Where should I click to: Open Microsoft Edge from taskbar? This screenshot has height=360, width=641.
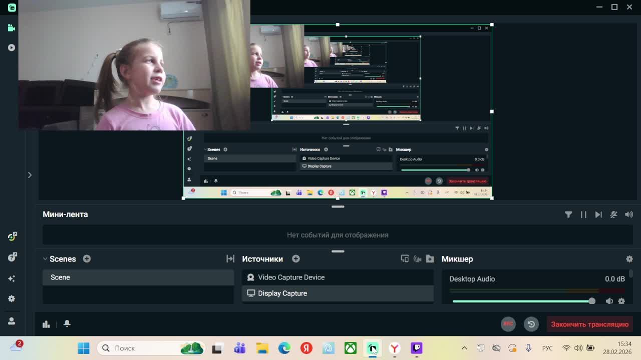pos(284,348)
